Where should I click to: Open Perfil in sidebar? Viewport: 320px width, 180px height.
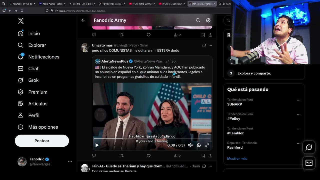pyautogui.click(x=28, y=115)
